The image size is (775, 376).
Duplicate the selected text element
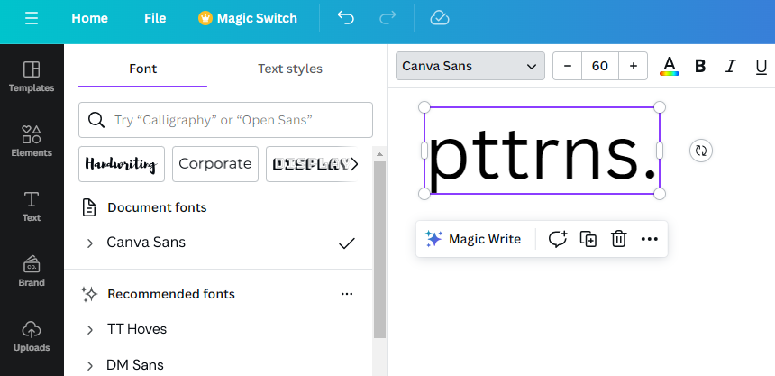[588, 239]
